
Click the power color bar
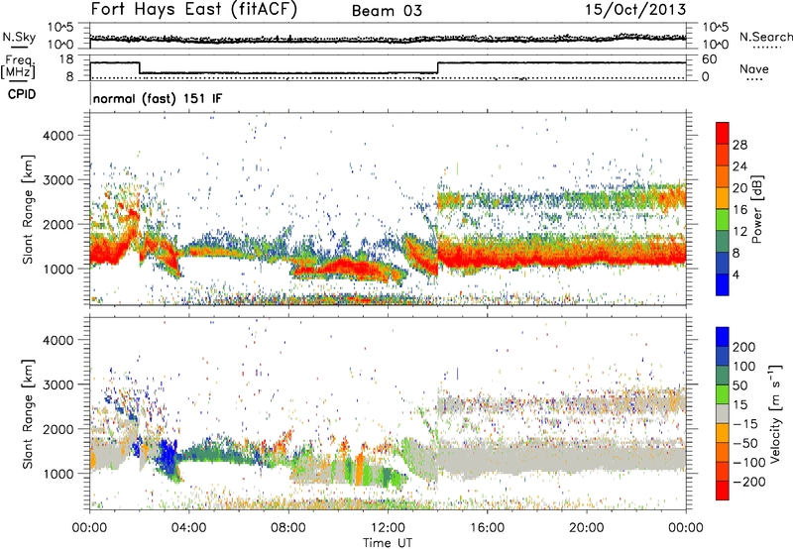(723, 209)
